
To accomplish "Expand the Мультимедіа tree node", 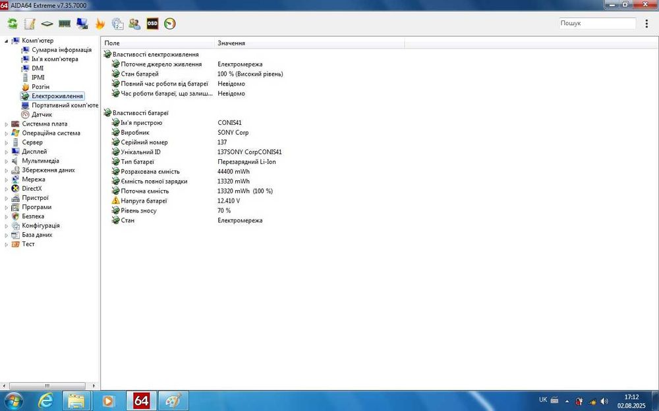I will click(7, 161).
